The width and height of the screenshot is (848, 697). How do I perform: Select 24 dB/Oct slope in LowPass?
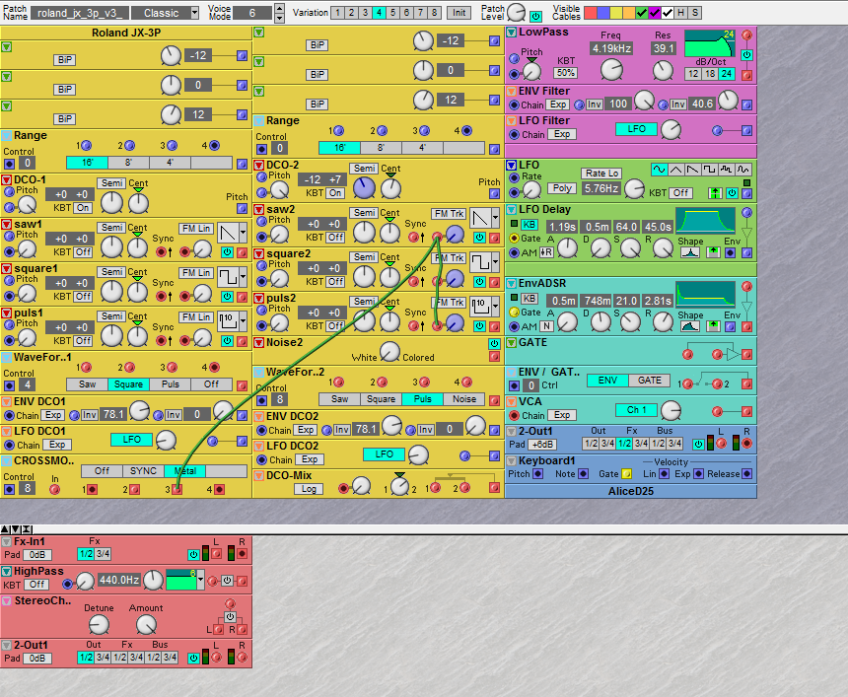pyautogui.click(x=727, y=74)
